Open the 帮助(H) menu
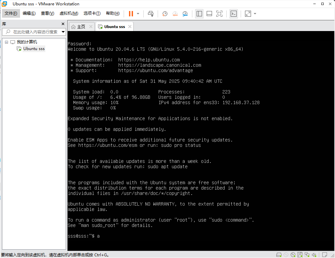Screen dimensions: 335x258 click(113, 13)
